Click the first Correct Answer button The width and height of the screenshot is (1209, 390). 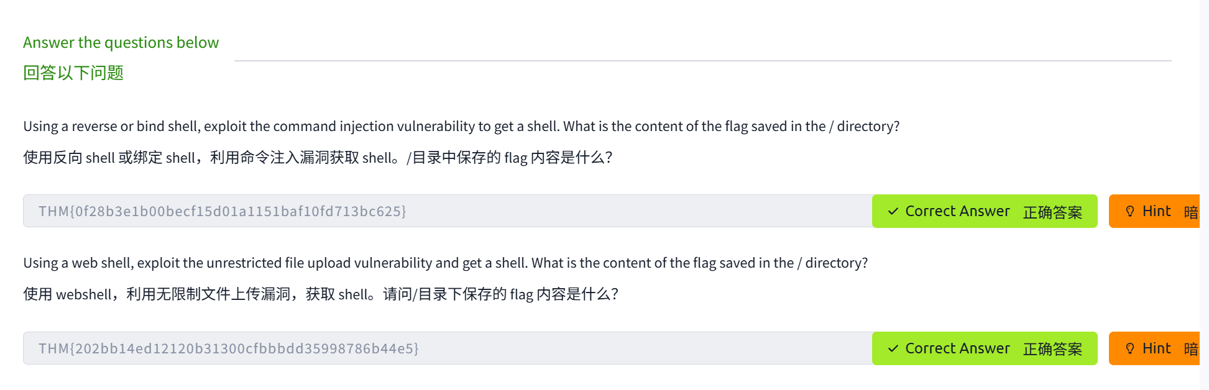(984, 212)
